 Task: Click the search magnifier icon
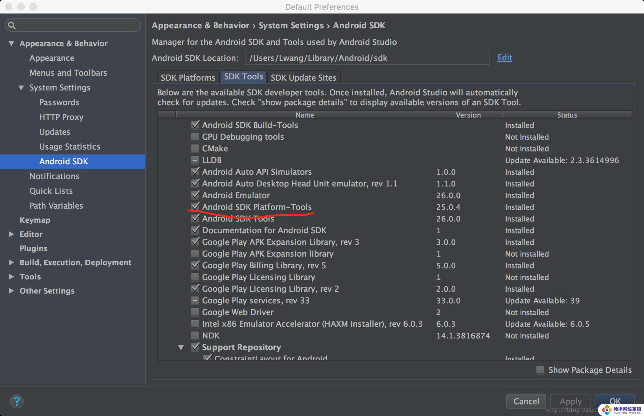tap(12, 25)
